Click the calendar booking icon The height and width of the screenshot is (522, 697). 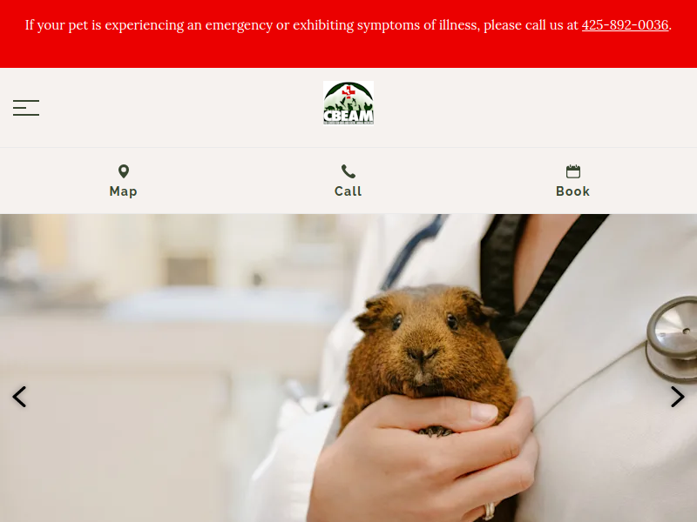[573, 171]
